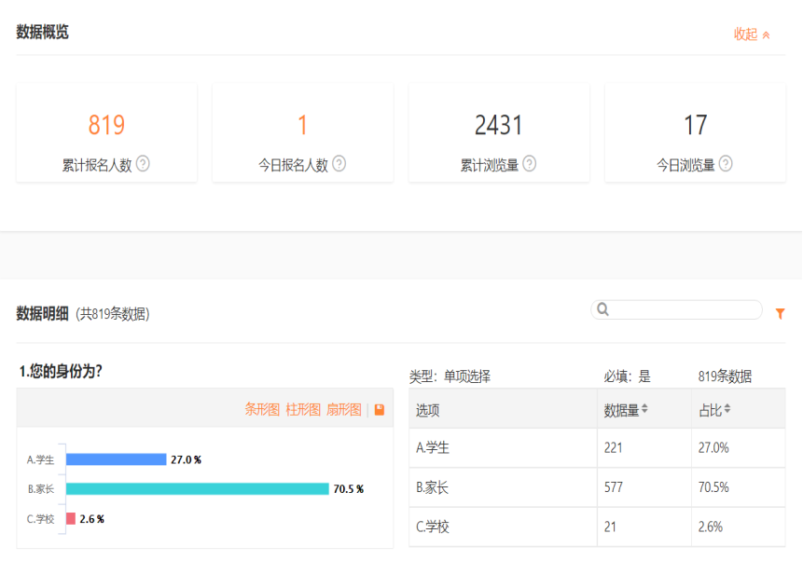Click the blue A.学生 bar
803x561 pixels.
[x=116, y=459]
